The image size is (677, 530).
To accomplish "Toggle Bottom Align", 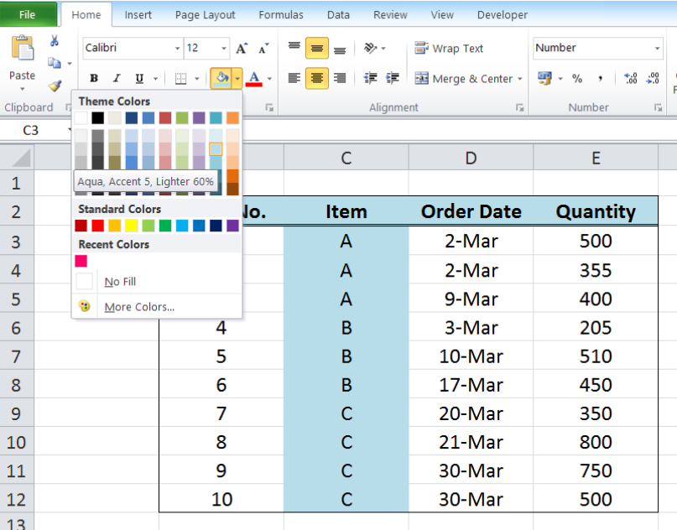I will [340, 48].
